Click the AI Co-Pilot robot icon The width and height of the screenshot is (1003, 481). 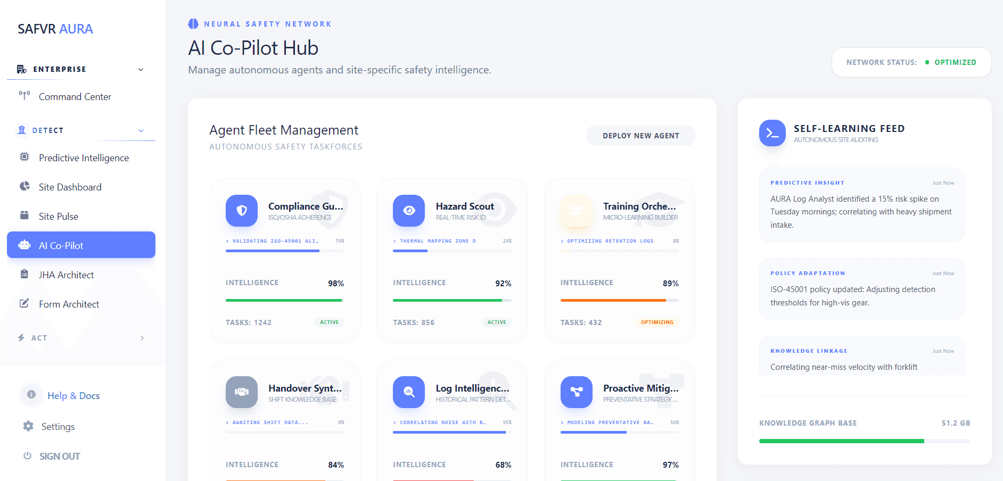click(x=24, y=245)
